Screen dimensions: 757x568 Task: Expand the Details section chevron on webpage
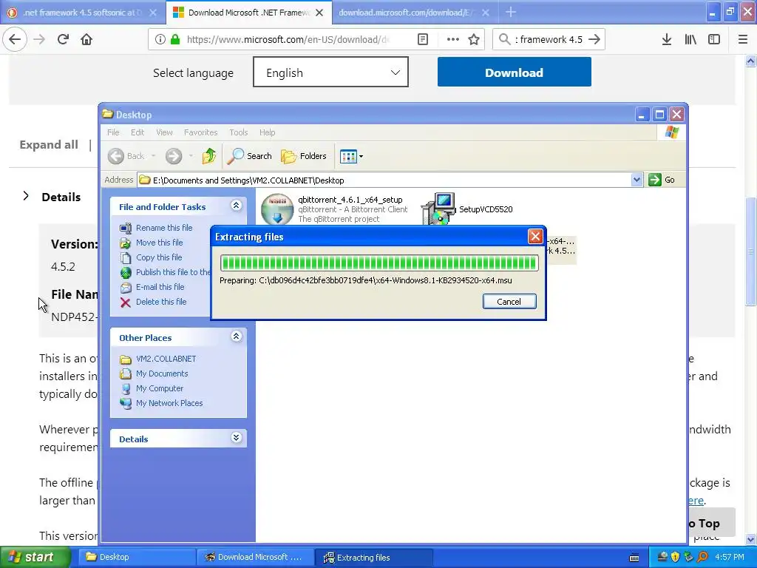(26, 196)
